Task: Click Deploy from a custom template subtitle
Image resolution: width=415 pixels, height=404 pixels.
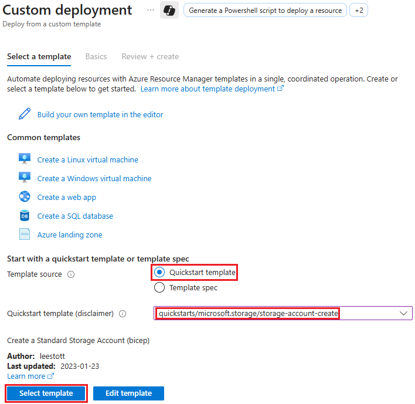Action: (52, 24)
